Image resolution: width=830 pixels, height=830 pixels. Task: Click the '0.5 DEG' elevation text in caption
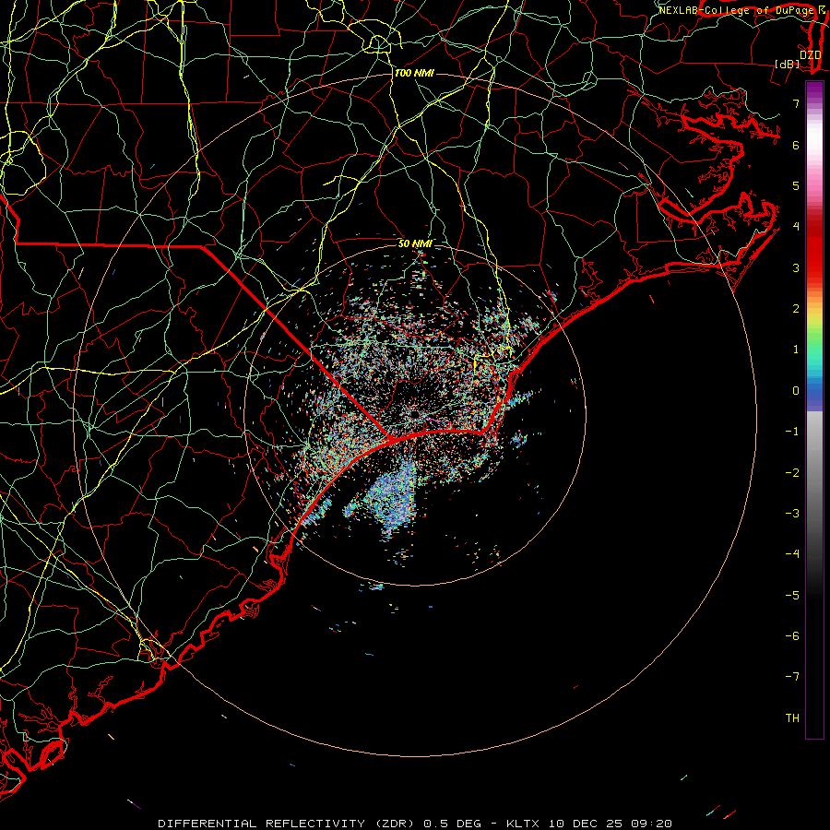452,824
